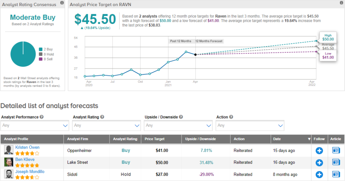Open Sidoti analyst article icon
Image resolution: width=345 pixels, height=181 pixels.
(336, 175)
